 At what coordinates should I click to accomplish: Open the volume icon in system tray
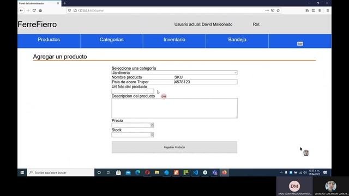pyautogui.click(x=305, y=173)
